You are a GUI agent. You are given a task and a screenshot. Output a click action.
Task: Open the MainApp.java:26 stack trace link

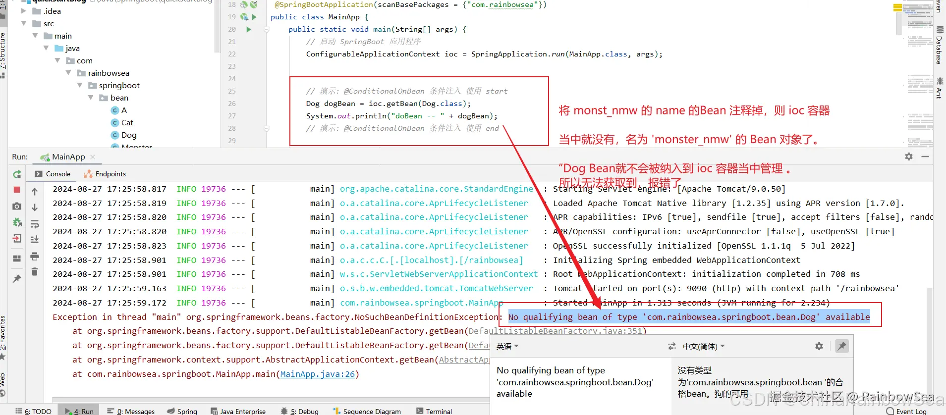318,374
